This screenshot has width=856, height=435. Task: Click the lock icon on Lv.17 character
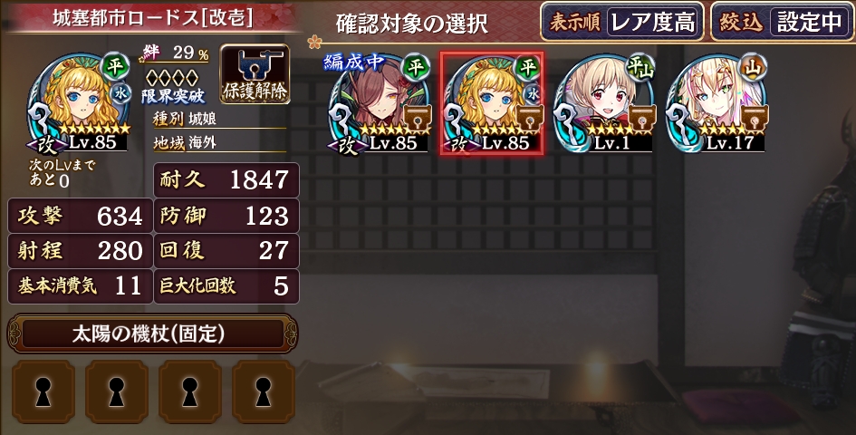click(755, 118)
